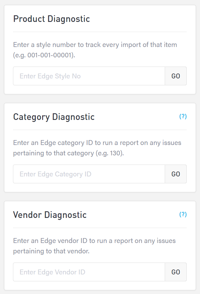Click the example category ID 130 text
The height and width of the screenshot is (294, 200).
pyautogui.click(x=116, y=153)
